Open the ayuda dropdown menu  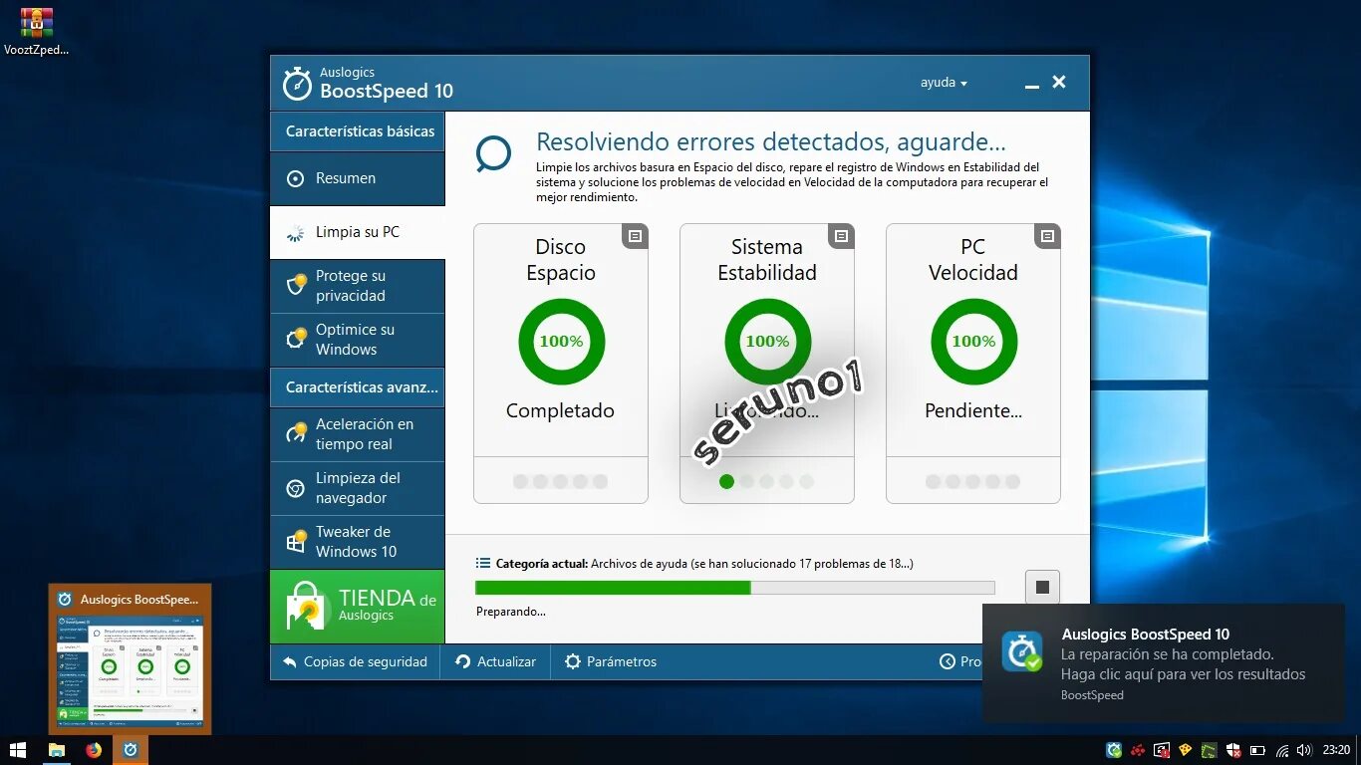[x=944, y=83]
